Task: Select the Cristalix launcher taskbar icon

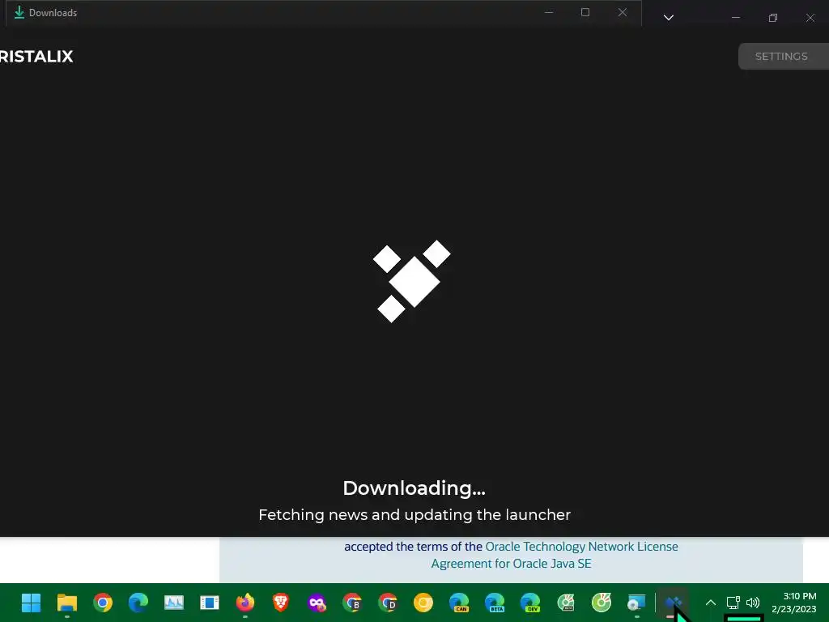Action: [x=673, y=603]
